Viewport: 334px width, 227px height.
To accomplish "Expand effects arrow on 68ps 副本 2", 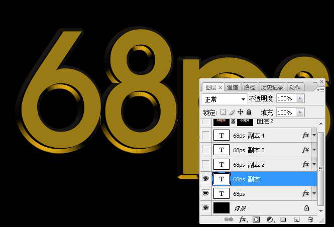I will coord(314,164).
